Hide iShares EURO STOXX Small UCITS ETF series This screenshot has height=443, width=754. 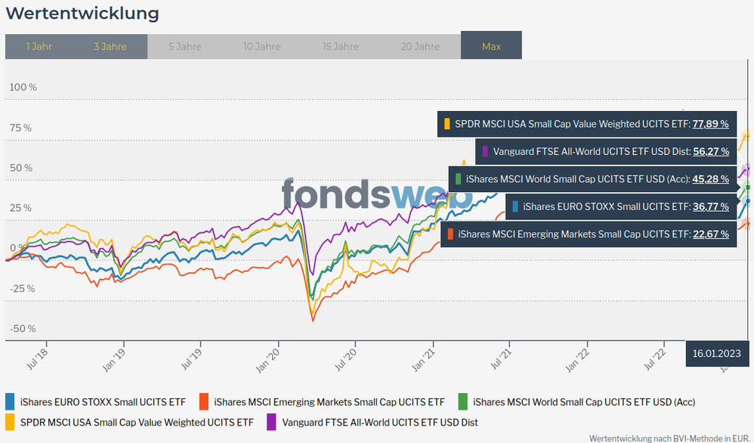(102, 401)
